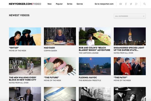Open the Beach Blanket Bingo video thumbnail
This screenshot has width=151, height=101.
point(95,36)
